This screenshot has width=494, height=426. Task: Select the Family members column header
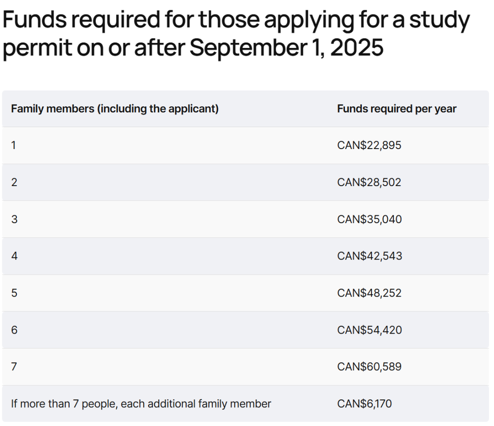[x=115, y=109]
